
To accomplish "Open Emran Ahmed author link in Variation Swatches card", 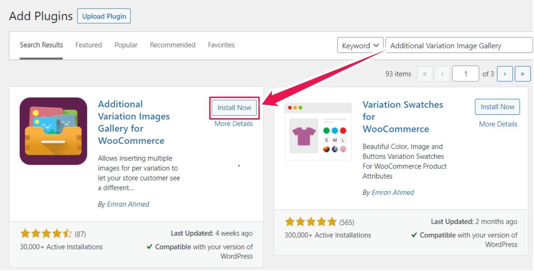I will [x=393, y=193].
